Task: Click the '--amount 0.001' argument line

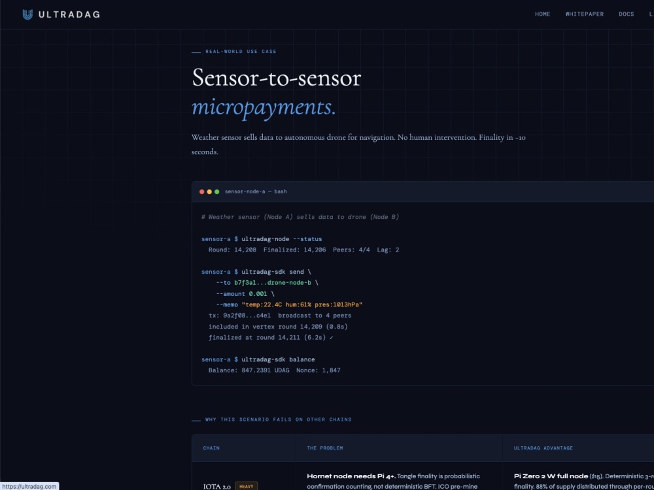Action: point(245,294)
